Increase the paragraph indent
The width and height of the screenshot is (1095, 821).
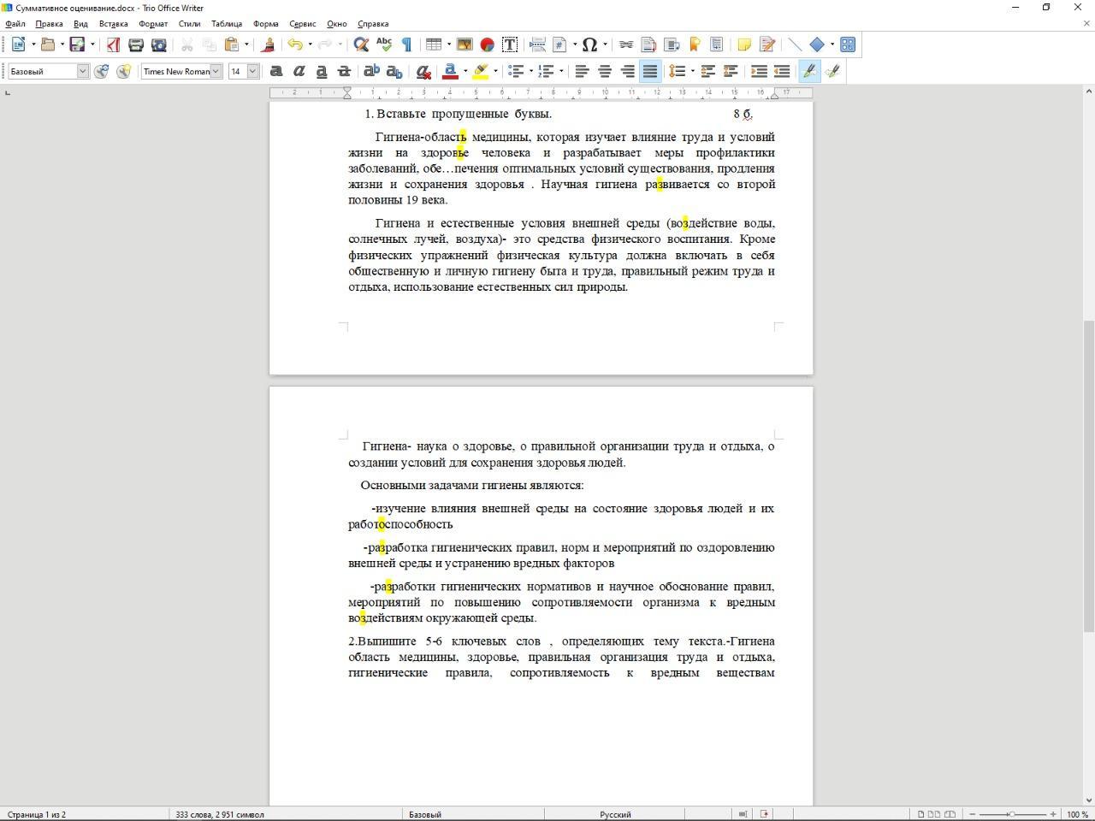(x=759, y=71)
